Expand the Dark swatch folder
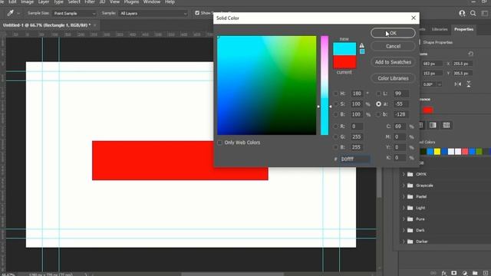This screenshot has width=491, height=276. (404, 230)
